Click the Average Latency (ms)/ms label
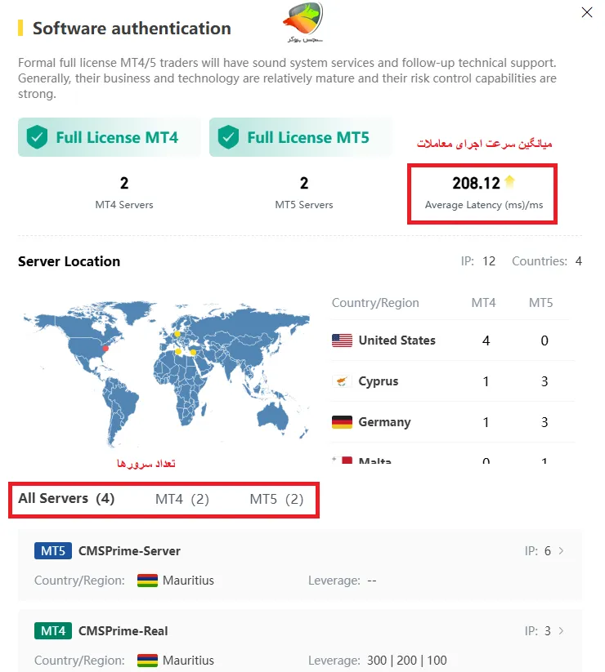This screenshot has height=672, width=605. [483, 205]
